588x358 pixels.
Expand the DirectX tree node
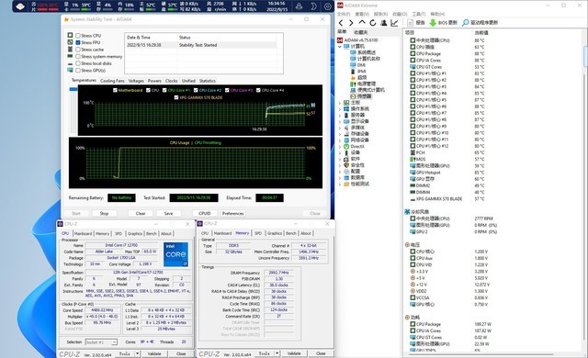(x=340, y=147)
